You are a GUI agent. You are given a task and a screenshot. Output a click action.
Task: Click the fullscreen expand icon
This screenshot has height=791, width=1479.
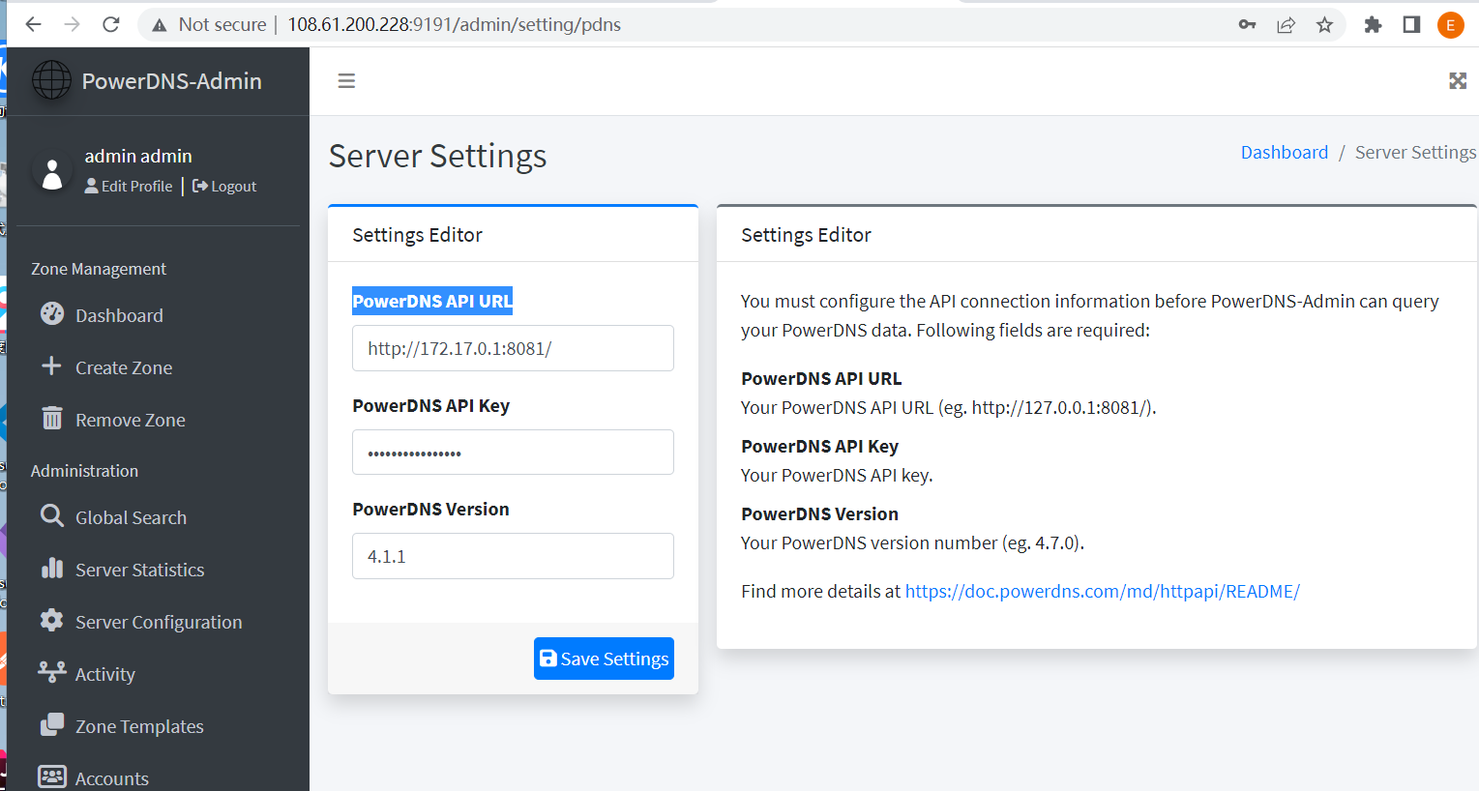tap(1457, 81)
